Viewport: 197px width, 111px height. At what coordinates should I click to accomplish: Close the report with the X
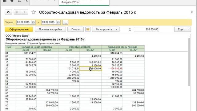click(x=191, y=12)
